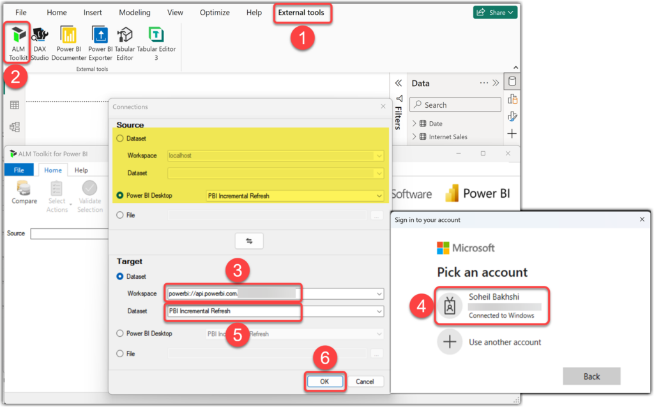Click Source File browse ellipsis button

[x=376, y=216]
